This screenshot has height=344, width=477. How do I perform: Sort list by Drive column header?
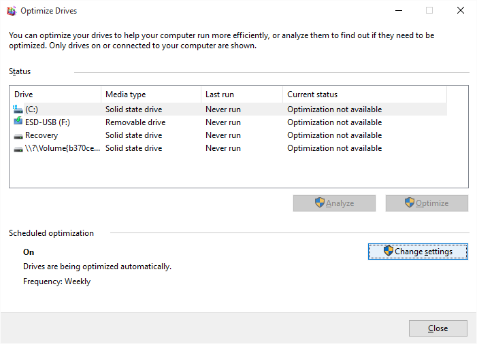pyautogui.click(x=54, y=94)
